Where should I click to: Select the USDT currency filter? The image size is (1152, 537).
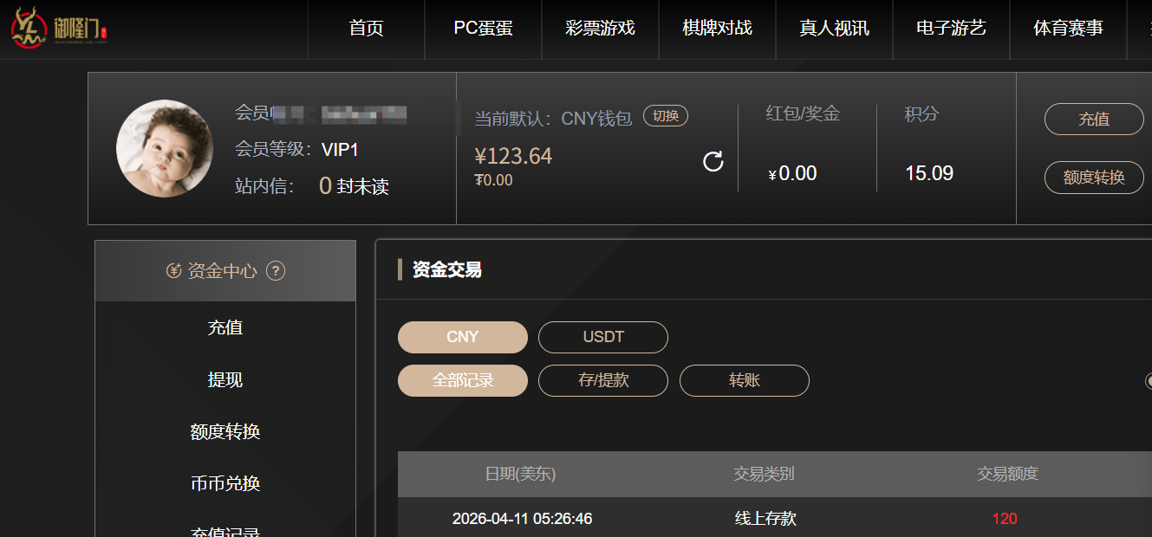coord(603,337)
